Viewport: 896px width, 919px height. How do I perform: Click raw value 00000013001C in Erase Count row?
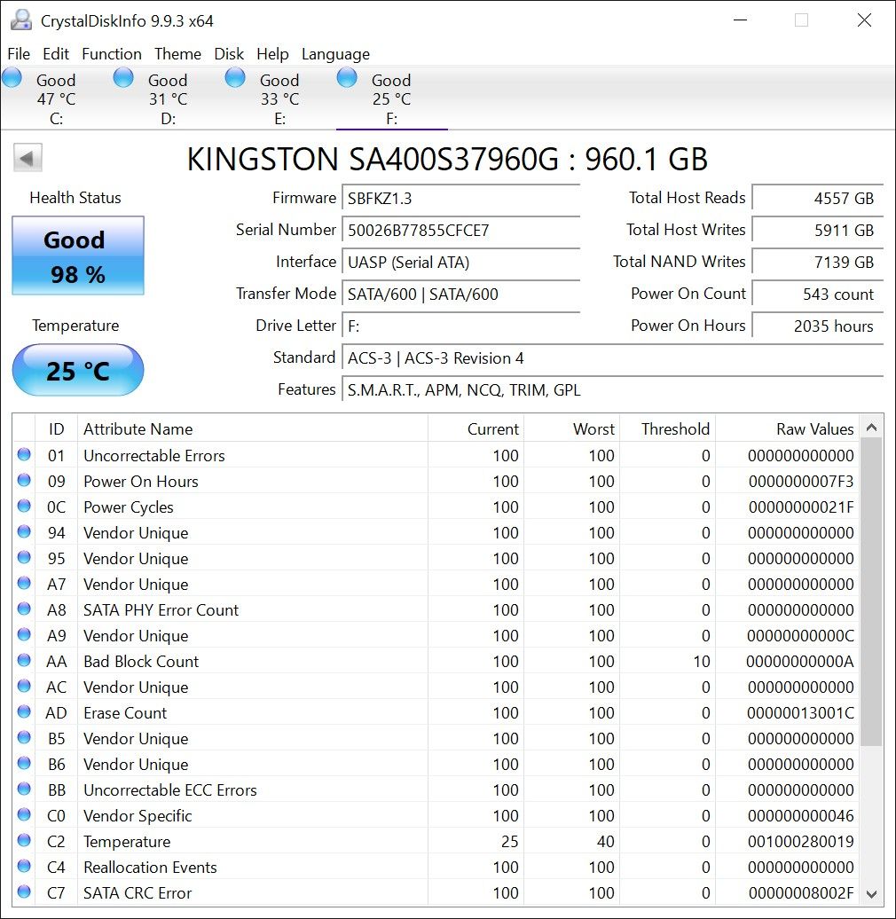(x=800, y=712)
